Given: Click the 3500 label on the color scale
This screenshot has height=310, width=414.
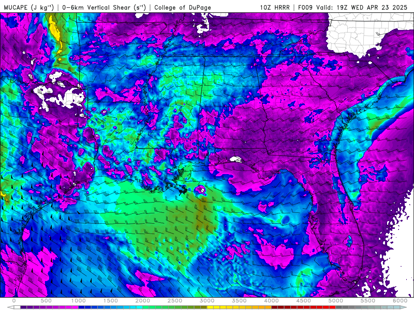Looking at the screenshot, I should 240,301.
